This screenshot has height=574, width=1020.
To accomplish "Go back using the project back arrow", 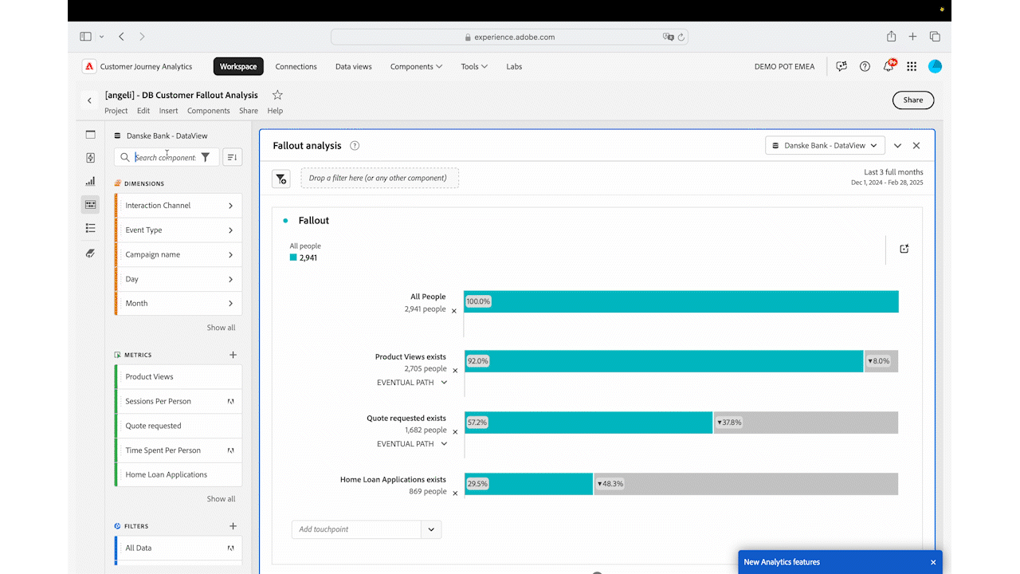I will tap(89, 100).
